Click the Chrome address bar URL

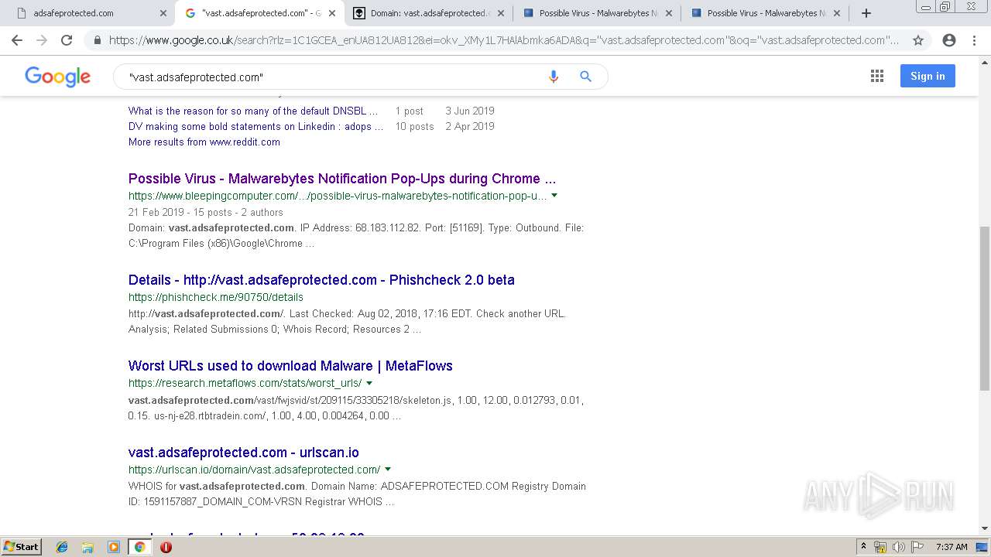[503, 40]
